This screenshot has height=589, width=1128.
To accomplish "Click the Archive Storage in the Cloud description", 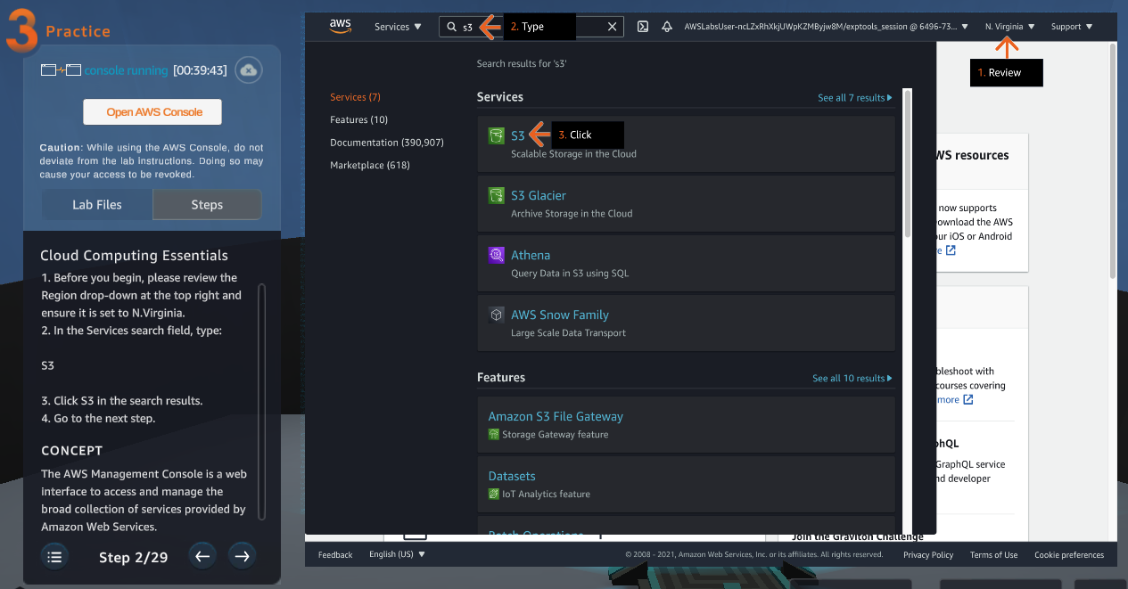I will [572, 214].
